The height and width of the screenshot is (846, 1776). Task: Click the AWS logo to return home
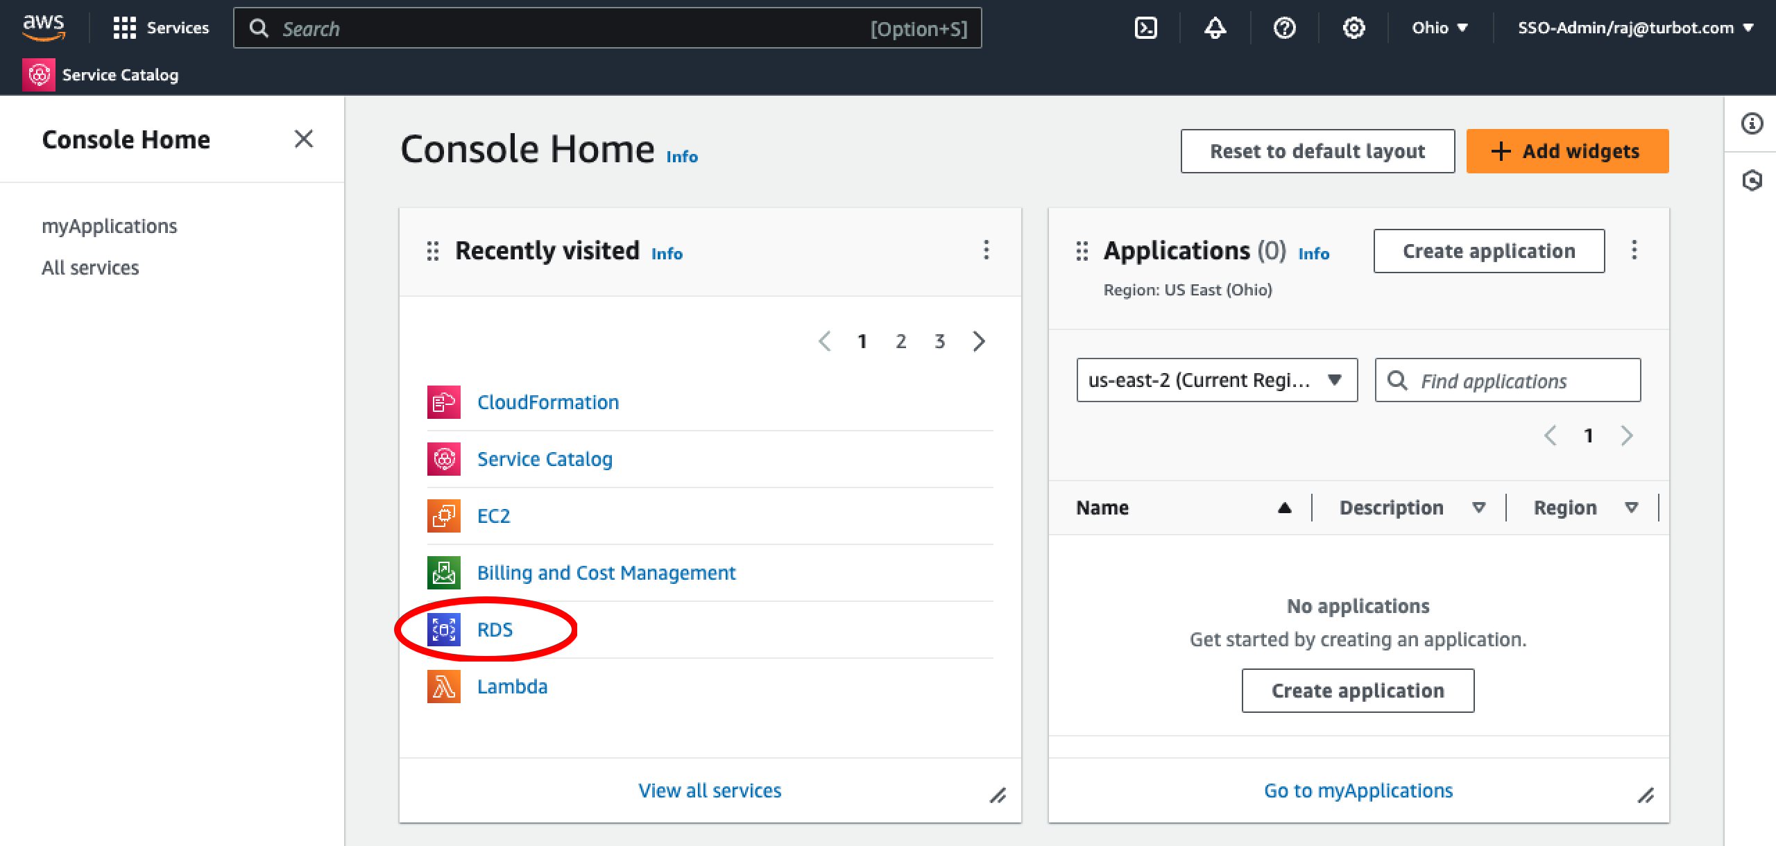[44, 28]
